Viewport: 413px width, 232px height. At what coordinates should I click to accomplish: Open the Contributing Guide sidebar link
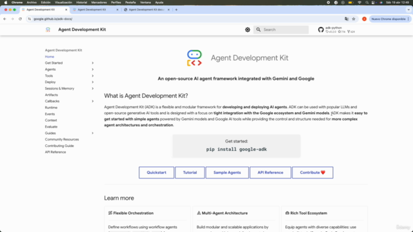coord(59,146)
